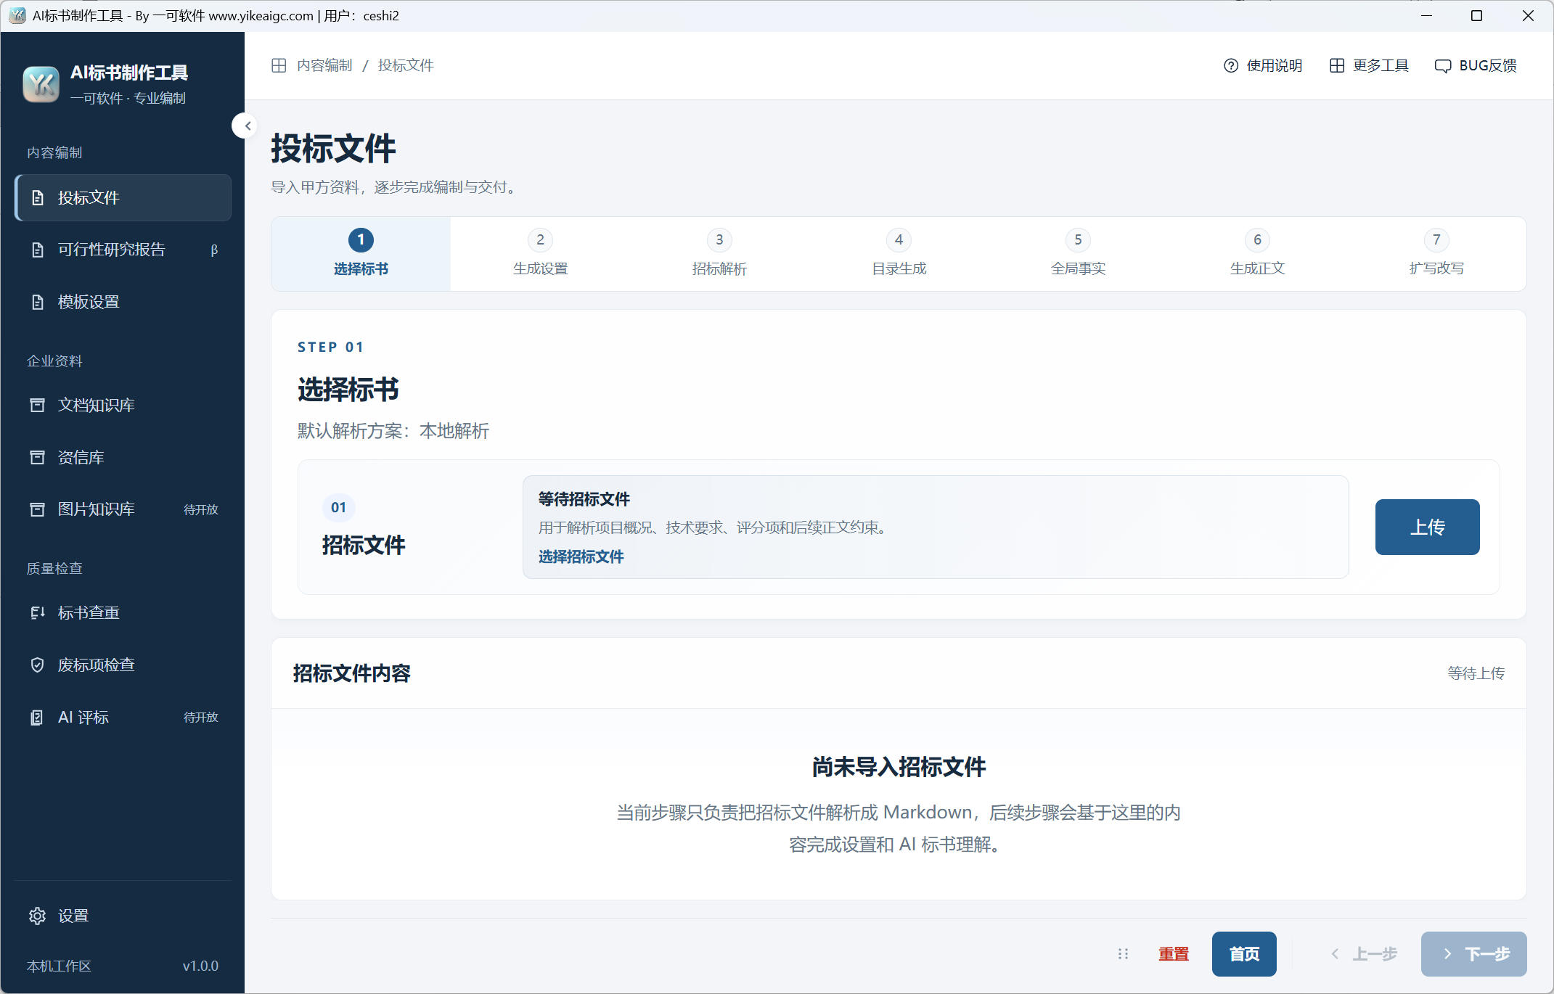Viewport: 1554px width, 994px height.
Task: Click the 投标文件 breadcrumb text
Action: (x=406, y=65)
